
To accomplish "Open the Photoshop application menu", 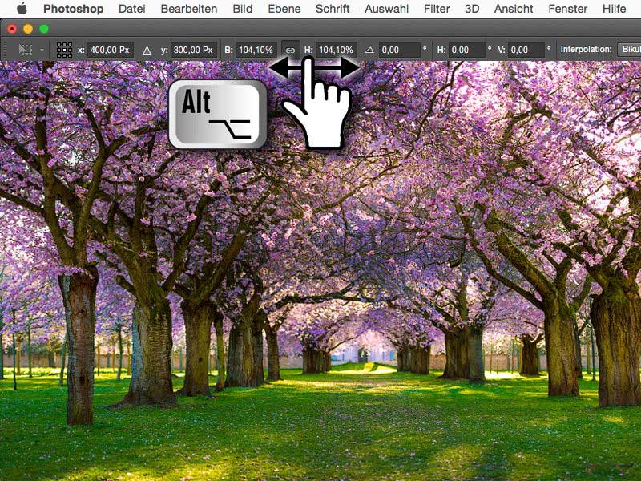I will click(x=73, y=9).
